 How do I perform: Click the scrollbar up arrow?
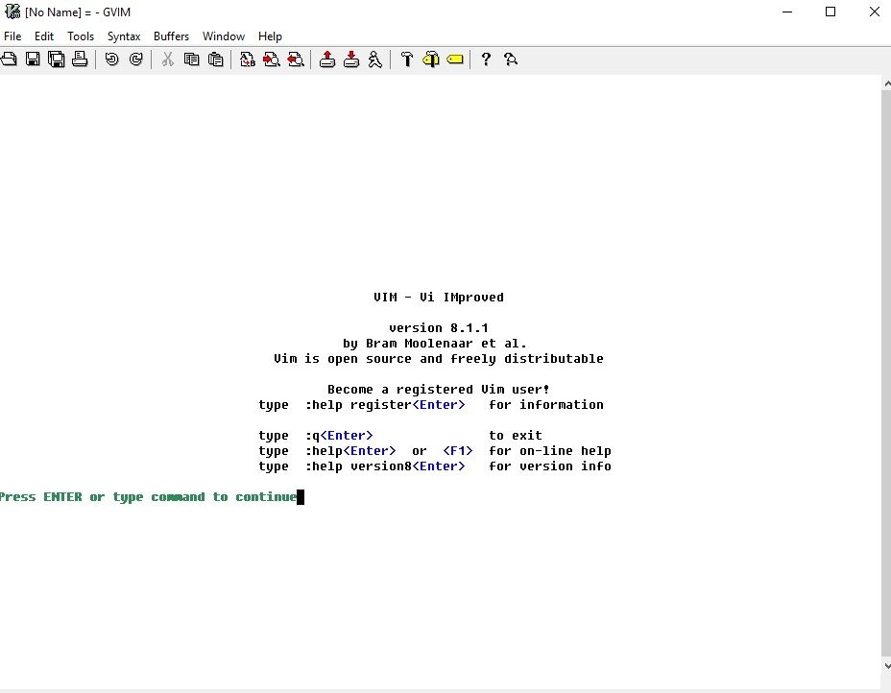point(886,84)
